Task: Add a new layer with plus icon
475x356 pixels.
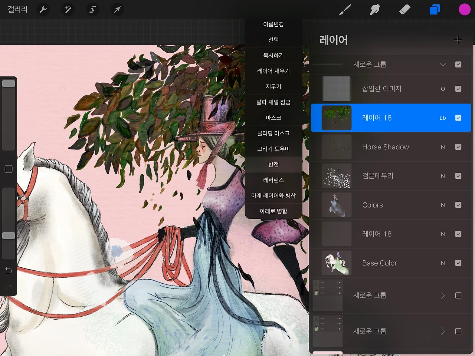Action: point(458,40)
